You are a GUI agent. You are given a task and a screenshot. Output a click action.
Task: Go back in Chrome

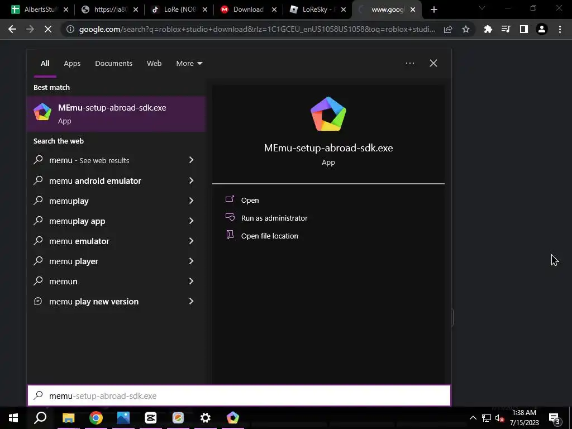[12, 29]
